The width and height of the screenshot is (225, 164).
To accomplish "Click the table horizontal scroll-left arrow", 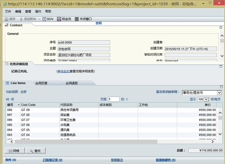I will coord(12,142).
